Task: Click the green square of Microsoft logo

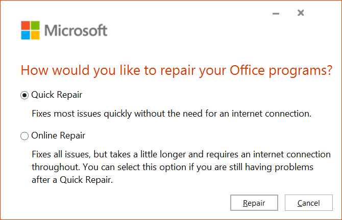Action: point(35,25)
